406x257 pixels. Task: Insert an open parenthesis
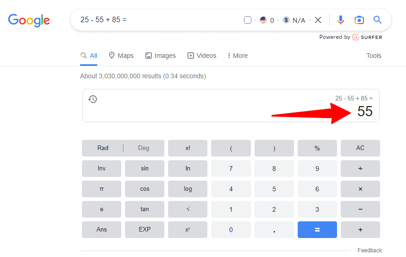231,148
